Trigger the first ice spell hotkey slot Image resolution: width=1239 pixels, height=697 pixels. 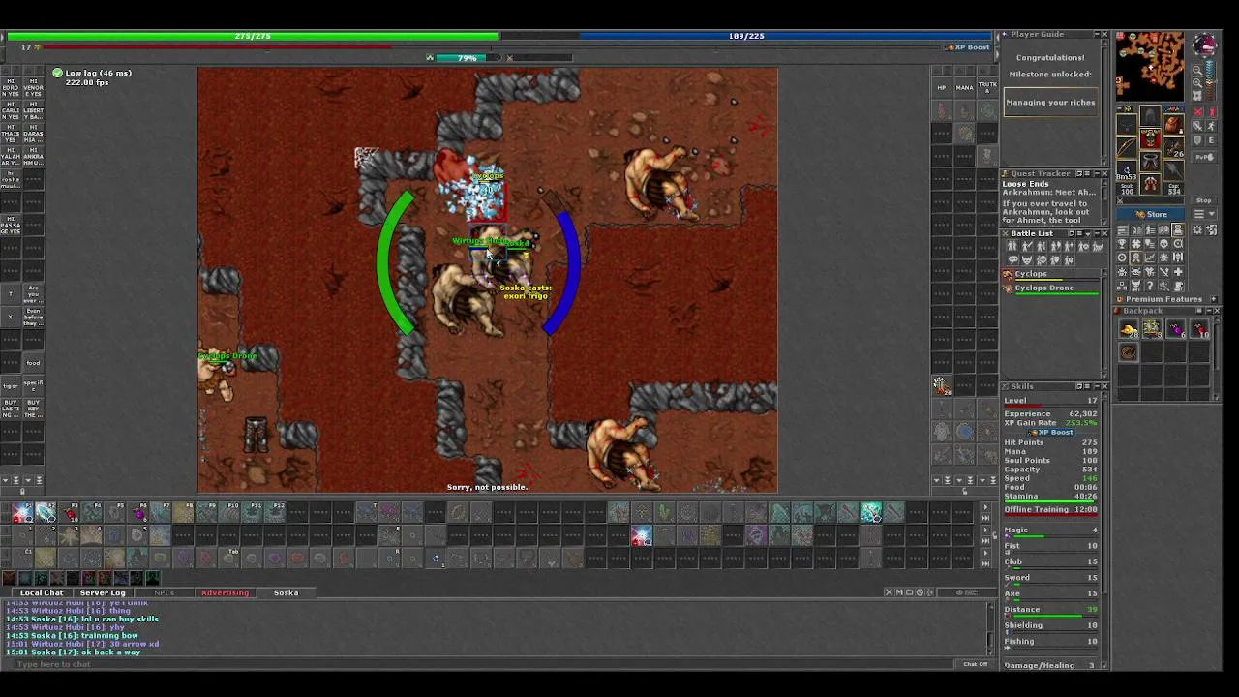[21, 512]
